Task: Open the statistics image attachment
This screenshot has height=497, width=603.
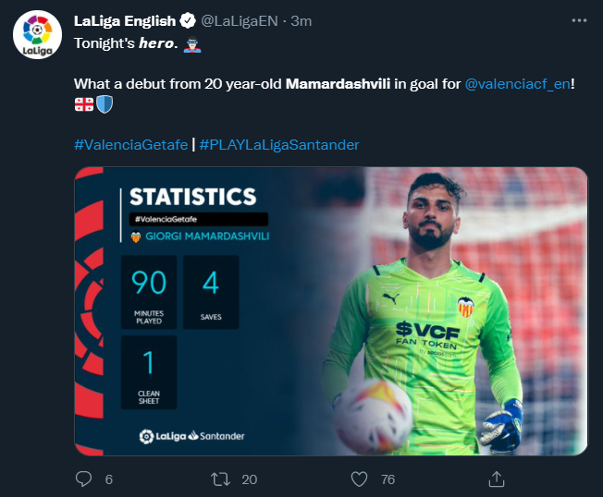Action: (330, 310)
